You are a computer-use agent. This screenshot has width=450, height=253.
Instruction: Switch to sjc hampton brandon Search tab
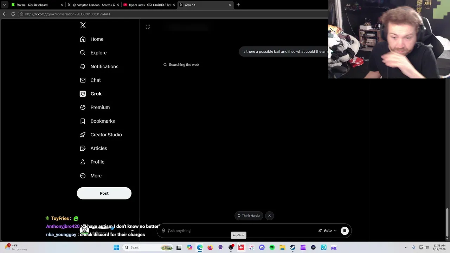[92, 5]
